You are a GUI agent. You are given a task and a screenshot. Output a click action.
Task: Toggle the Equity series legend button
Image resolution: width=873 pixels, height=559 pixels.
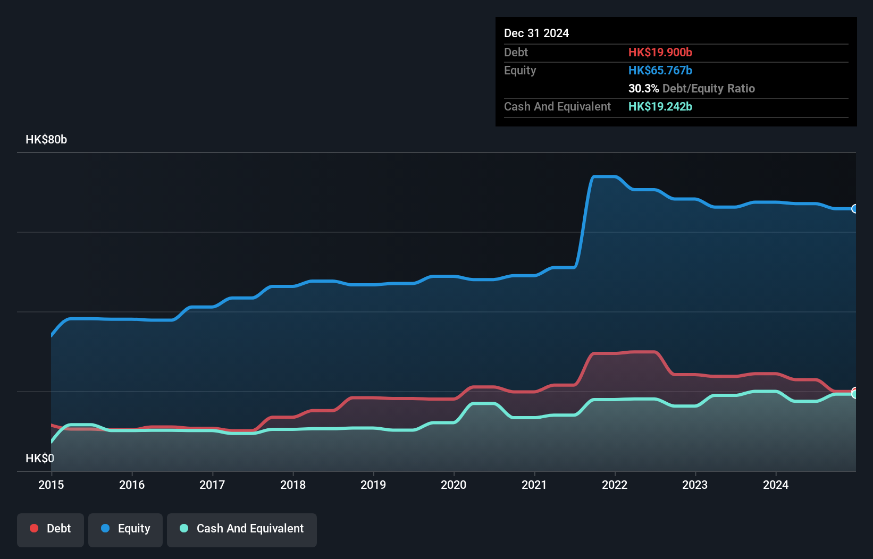tap(125, 530)
